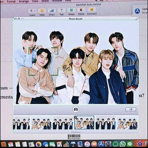
Task: Open the Share menu in the menu bar
Action: [x=45, y=1]
